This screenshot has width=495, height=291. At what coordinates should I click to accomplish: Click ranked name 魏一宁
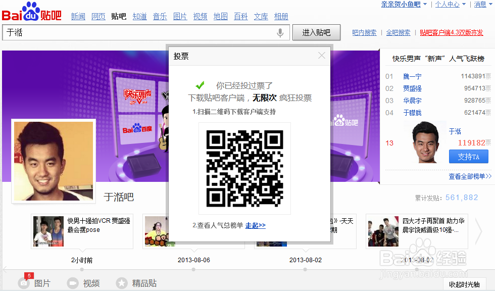pyautogui.click(x=412, y=76)
